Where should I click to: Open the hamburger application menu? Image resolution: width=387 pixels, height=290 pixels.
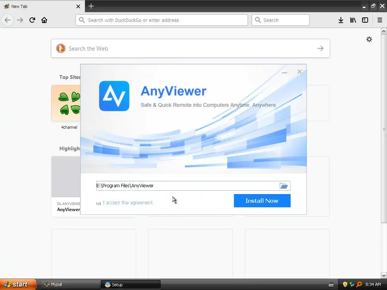click(x=380, y=20)
